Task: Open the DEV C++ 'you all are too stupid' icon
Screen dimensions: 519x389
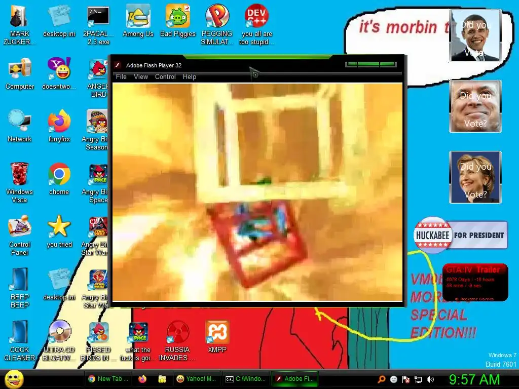Action: (256, 25)
